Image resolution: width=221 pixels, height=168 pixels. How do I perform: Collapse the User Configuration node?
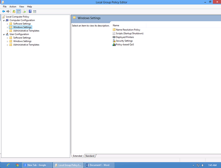click(x=4, y=34)
